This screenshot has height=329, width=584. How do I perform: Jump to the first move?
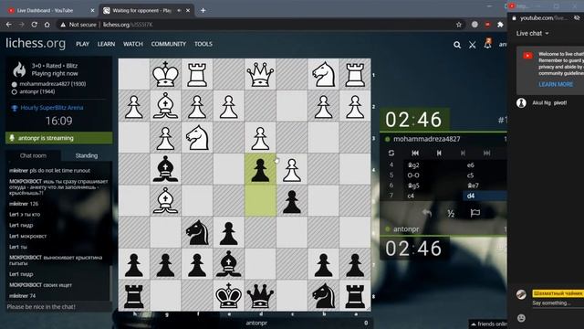tap(415, 153)
